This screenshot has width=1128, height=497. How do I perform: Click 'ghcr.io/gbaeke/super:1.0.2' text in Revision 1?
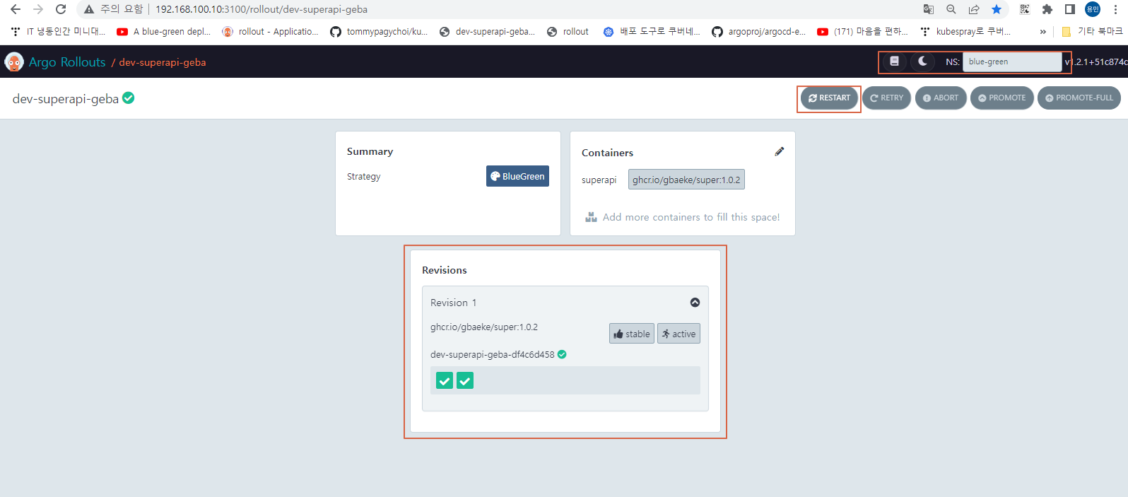click(484, 327)
